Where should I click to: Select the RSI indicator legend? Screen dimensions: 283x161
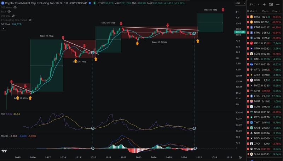tap(3, 114)
